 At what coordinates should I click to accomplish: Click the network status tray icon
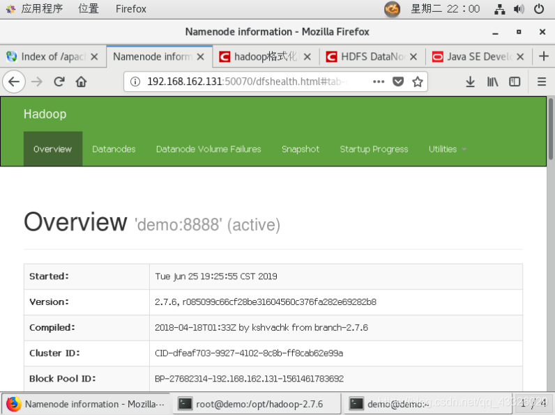499,9
